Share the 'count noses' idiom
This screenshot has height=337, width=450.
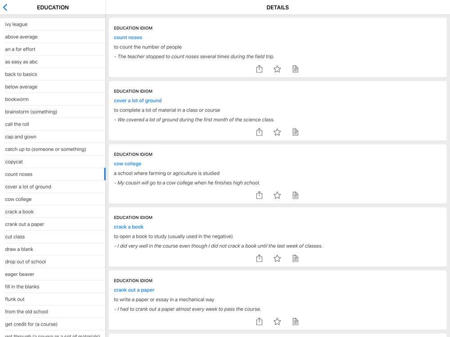pyautogui.click(x=259, y=69)
